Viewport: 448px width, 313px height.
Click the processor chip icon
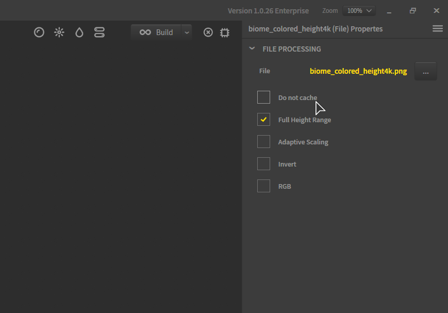(x=224, y=32)
